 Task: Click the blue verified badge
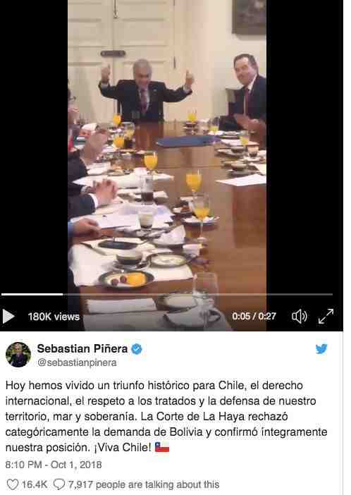coord(136,349)
